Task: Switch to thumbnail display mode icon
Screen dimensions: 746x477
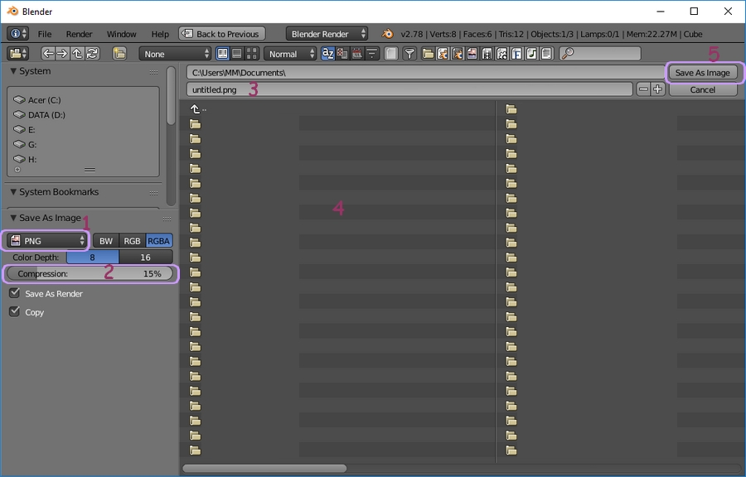Action: pyautogui.click(x=251, y=54)
